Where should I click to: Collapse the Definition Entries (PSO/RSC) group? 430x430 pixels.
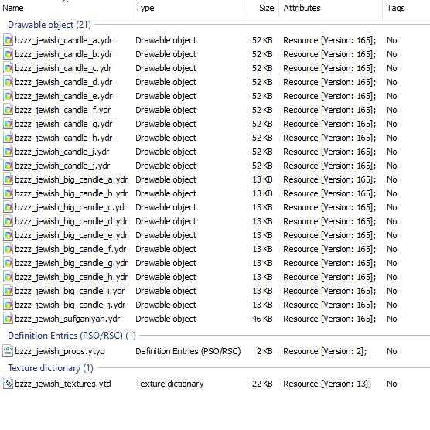tap(72, 336)
